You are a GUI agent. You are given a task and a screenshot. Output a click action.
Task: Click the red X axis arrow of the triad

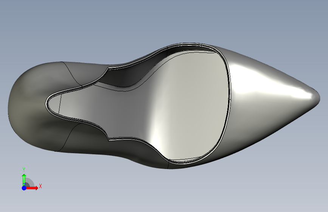[x=32, y=188]
